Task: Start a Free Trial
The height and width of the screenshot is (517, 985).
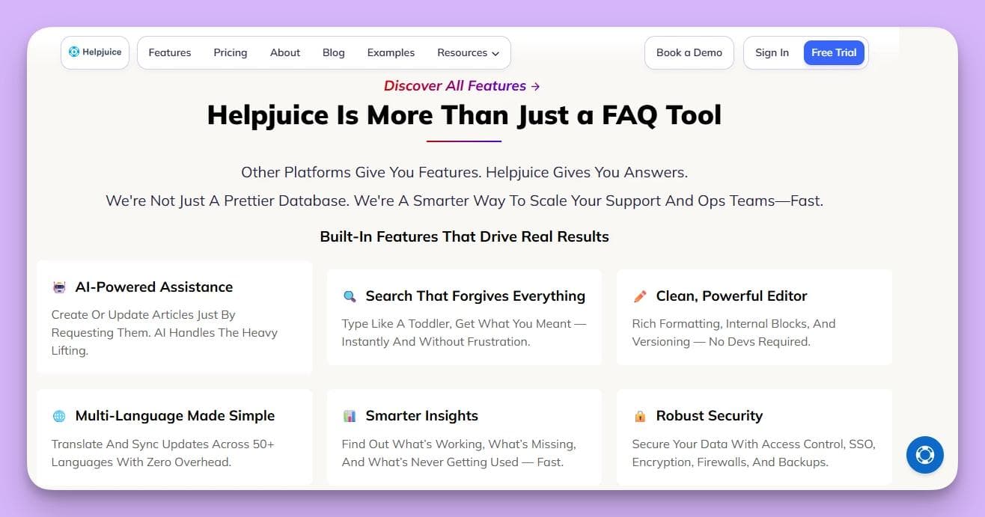Action: [834, 52]
